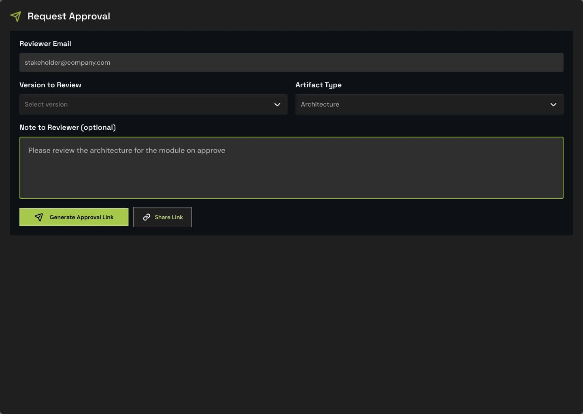Click the Note to Reviewer (optional) label
The image size is (583, 414).
[x=68, y=127]
